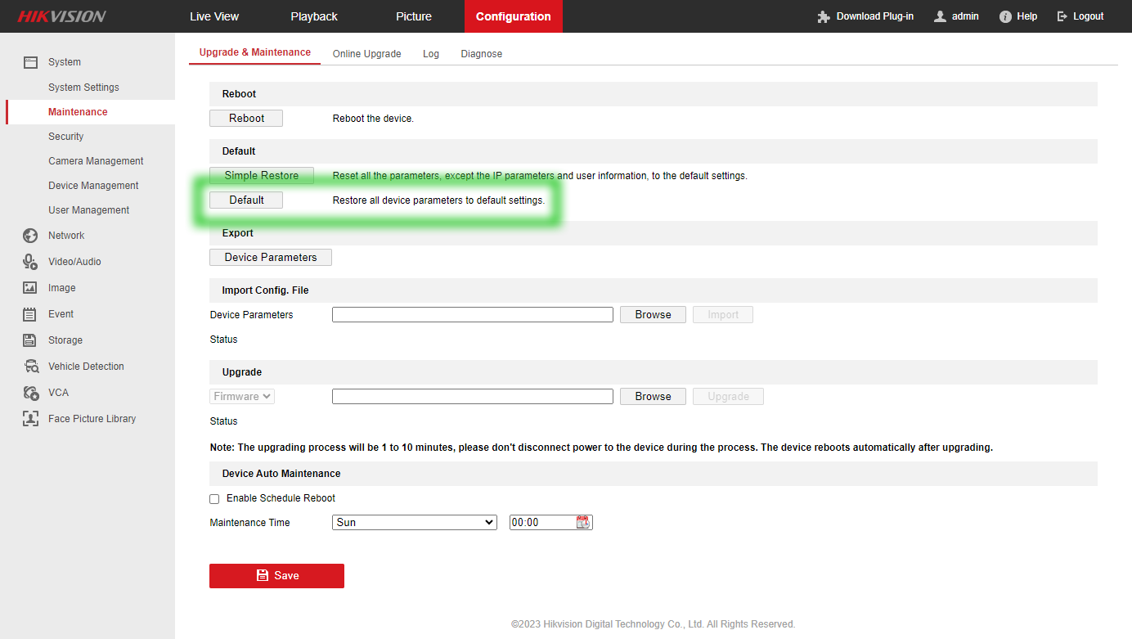Open Camera Management in the sidebar

coord(96,161)
